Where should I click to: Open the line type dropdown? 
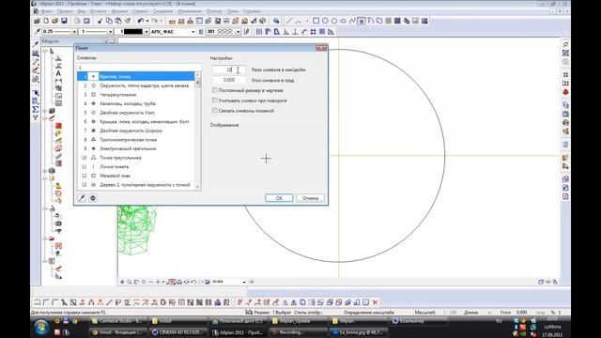[111, 32]
